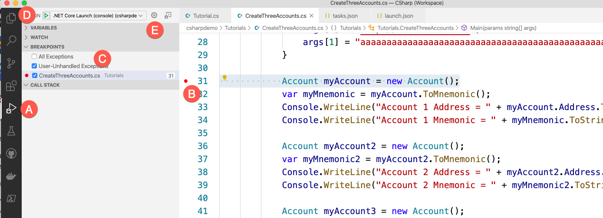Start debugging with green play button
The image size is (603, 218).
pyautogui.click(x=46, y=16)
